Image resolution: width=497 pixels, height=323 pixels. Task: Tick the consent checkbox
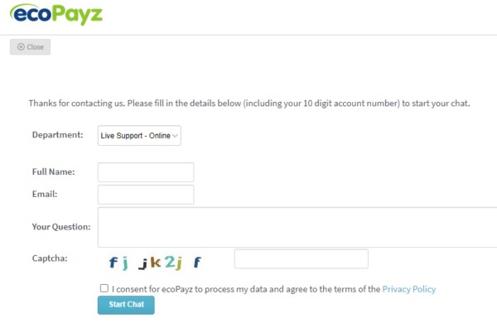tap(104, 288)
